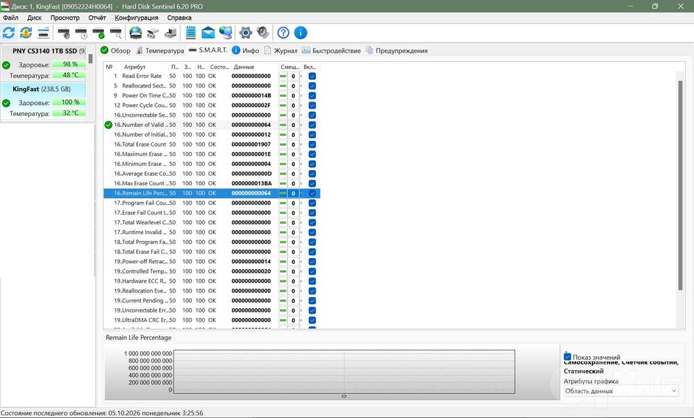
Task: Open configuration via the gear icon
Action: [246, 33]
